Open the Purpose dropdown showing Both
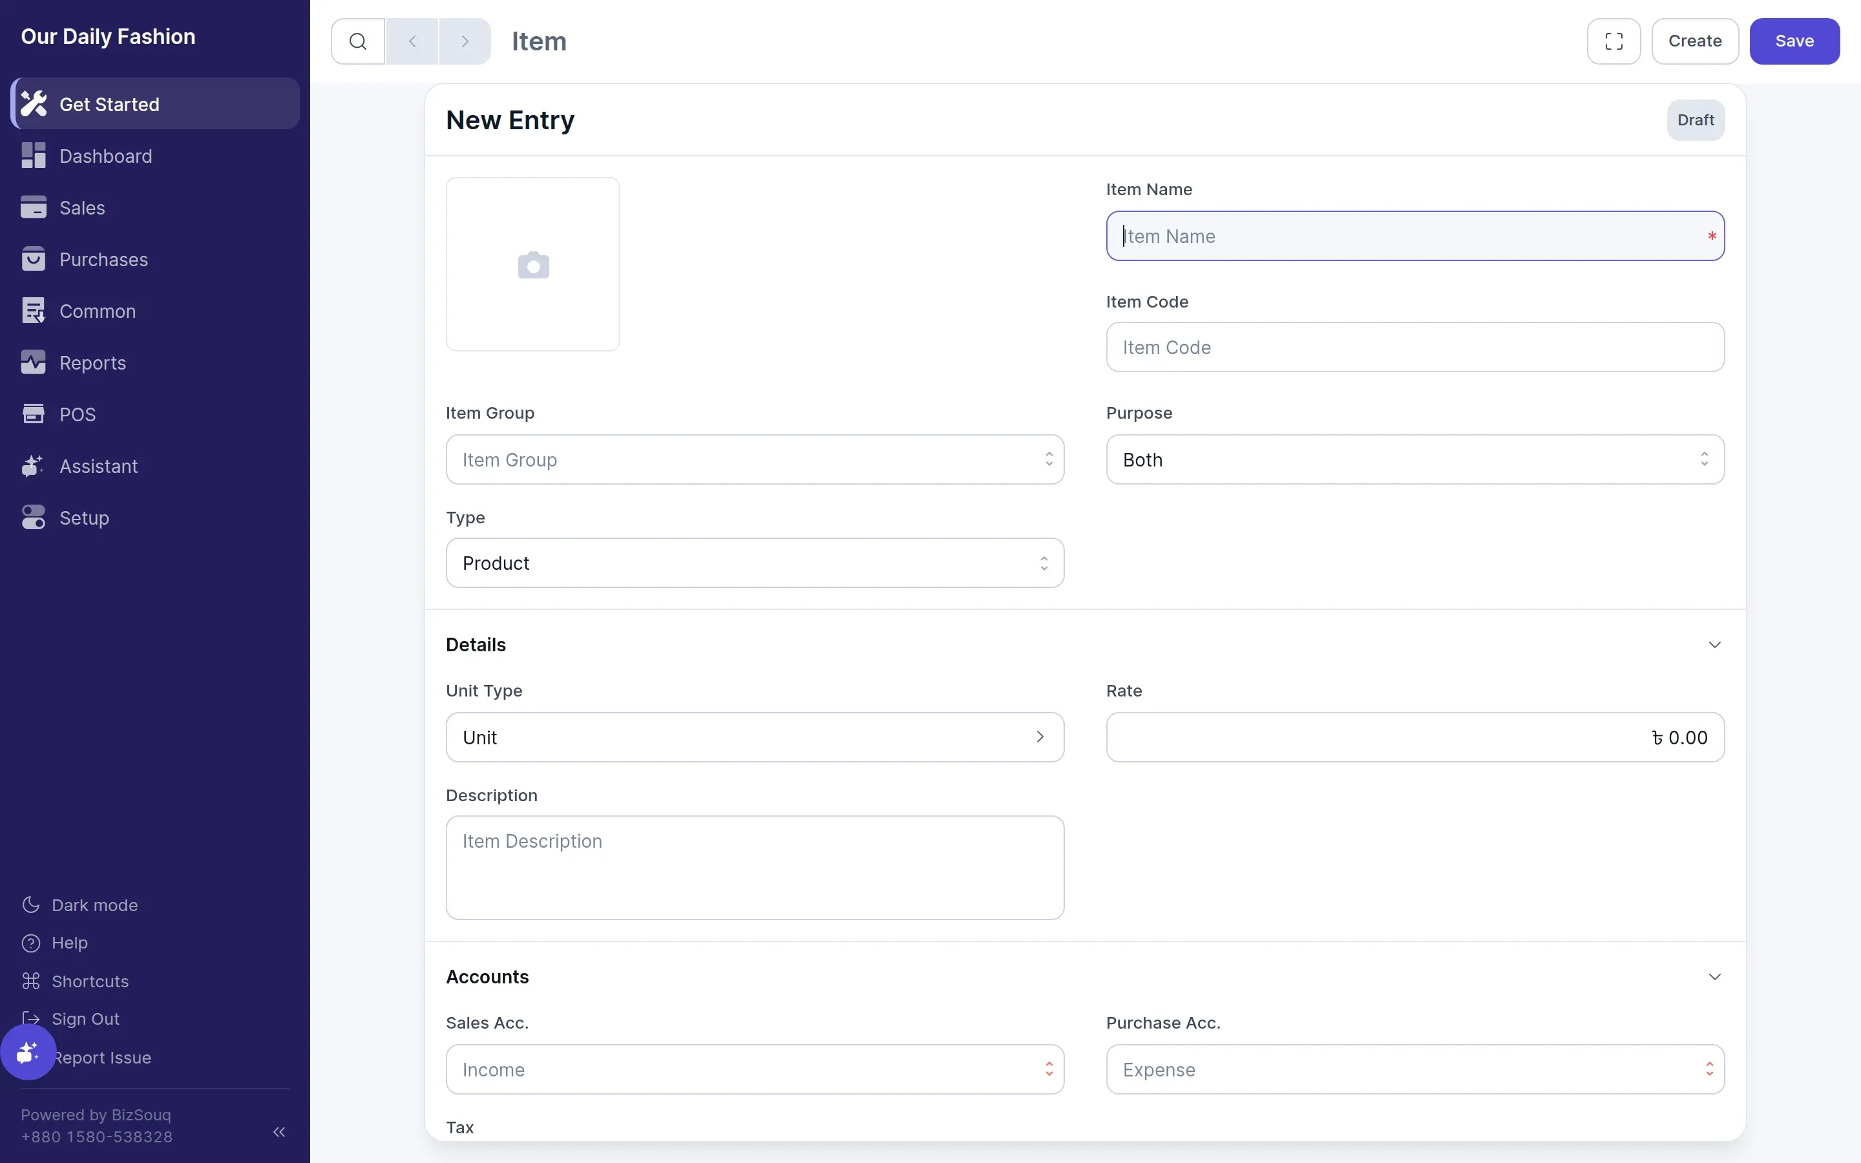Image resolution: width=1861 pixels, height=1163 pixels. click(1414, 459)
